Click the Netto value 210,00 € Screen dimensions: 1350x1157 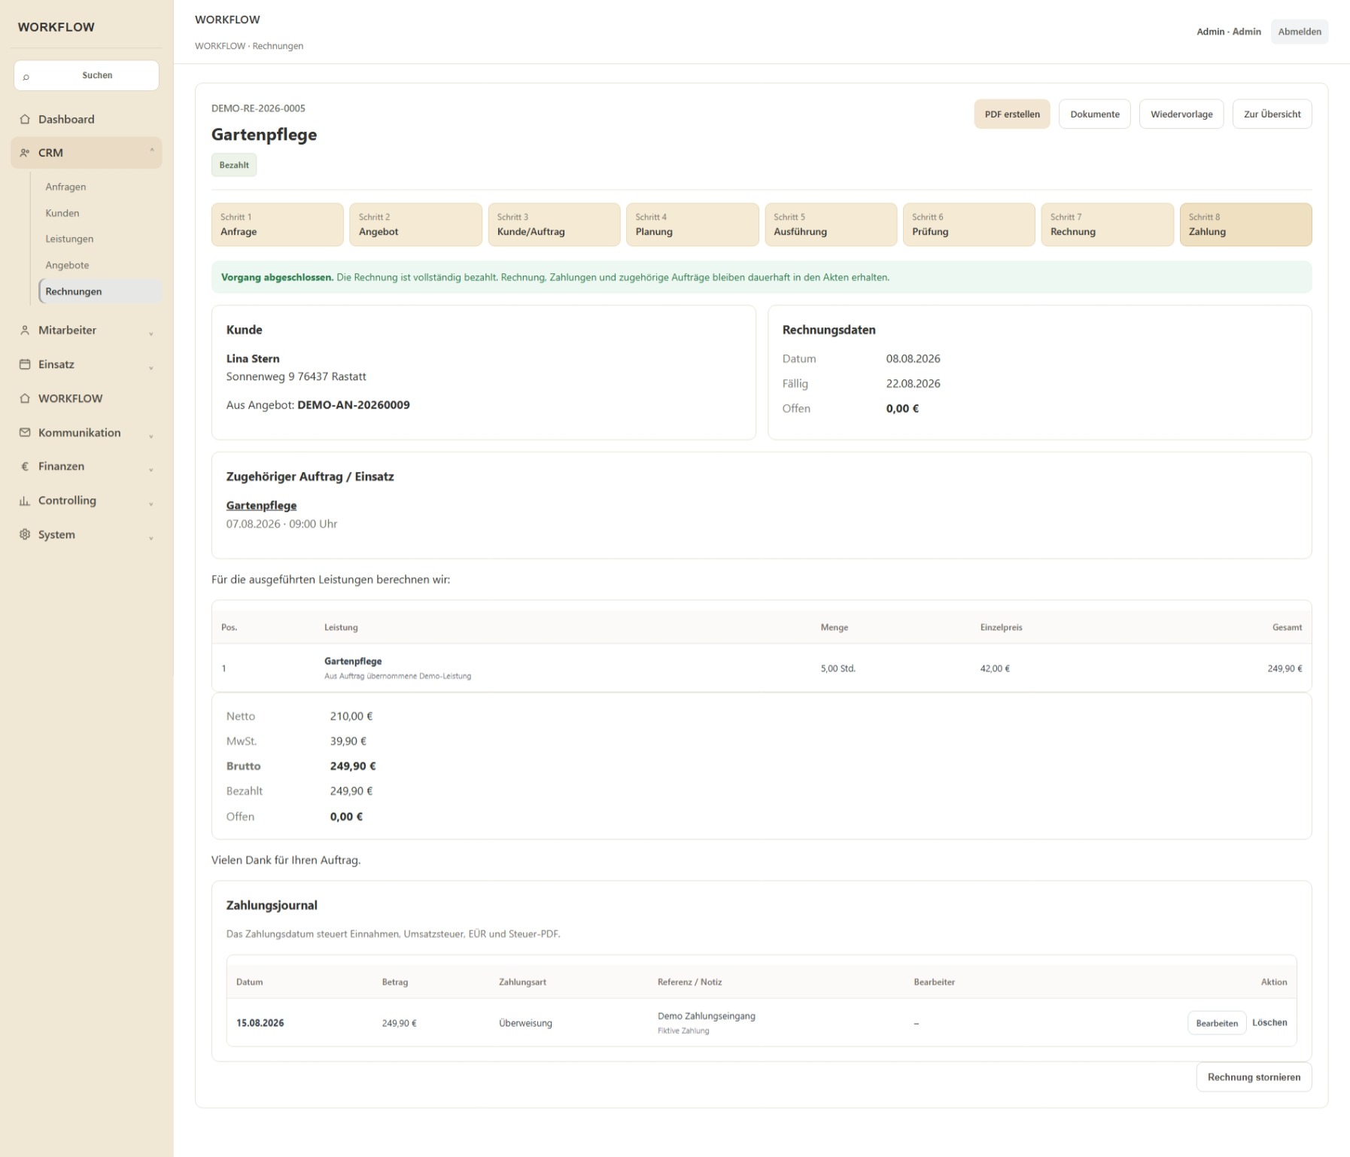(x=351, y=717)
